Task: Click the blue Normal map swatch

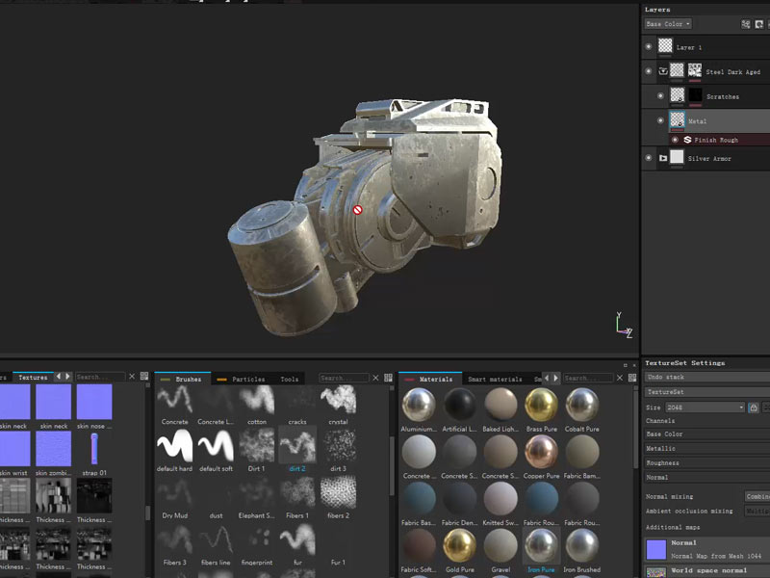Action: coord(655,548)
